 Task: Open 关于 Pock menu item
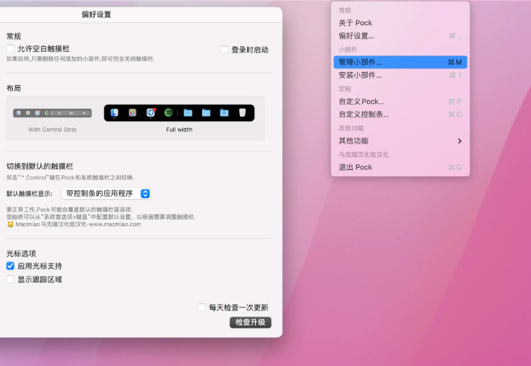400,23
